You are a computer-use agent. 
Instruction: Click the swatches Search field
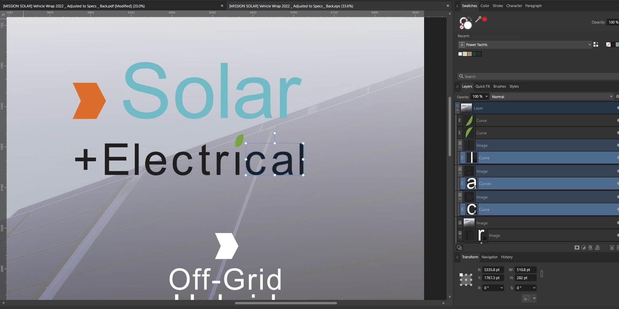coord(538,77)
